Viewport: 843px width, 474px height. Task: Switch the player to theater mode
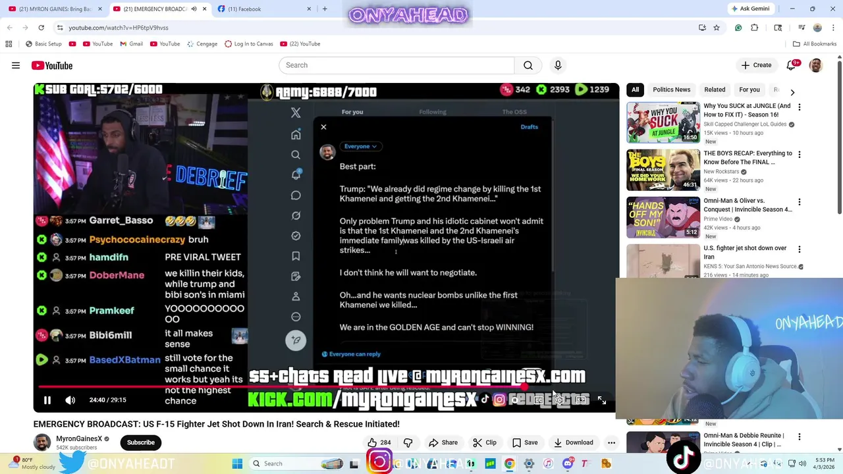click(x=580, y=400)
